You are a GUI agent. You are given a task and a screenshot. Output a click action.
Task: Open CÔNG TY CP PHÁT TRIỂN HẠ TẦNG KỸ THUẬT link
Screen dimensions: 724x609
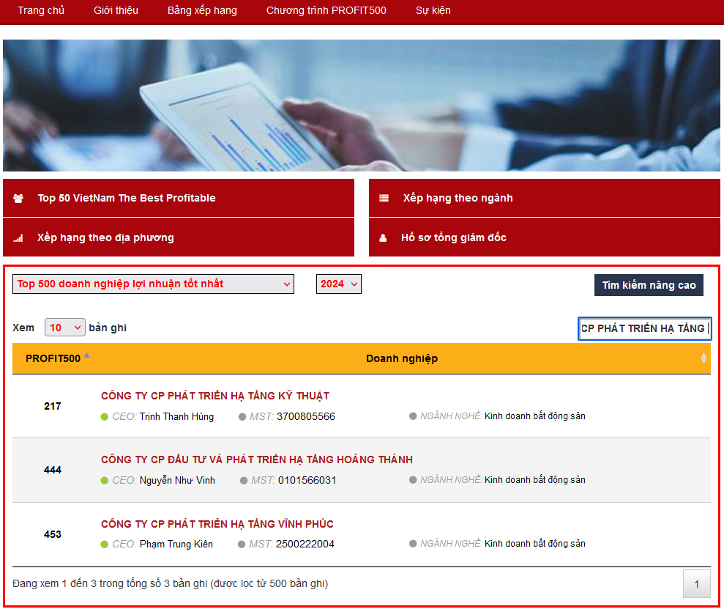(x=215, y=396)
